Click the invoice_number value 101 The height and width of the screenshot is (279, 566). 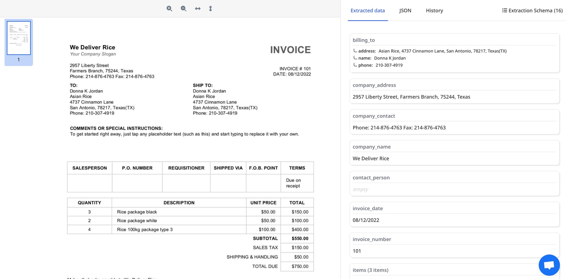[x=357, y=251]
